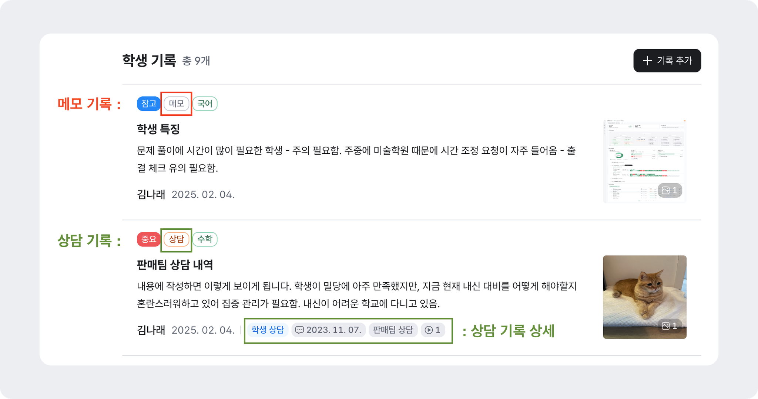Open the 학생 특징 record title
Image resolution: width=758 pixels, height=399 pixels.
point(158,129)
